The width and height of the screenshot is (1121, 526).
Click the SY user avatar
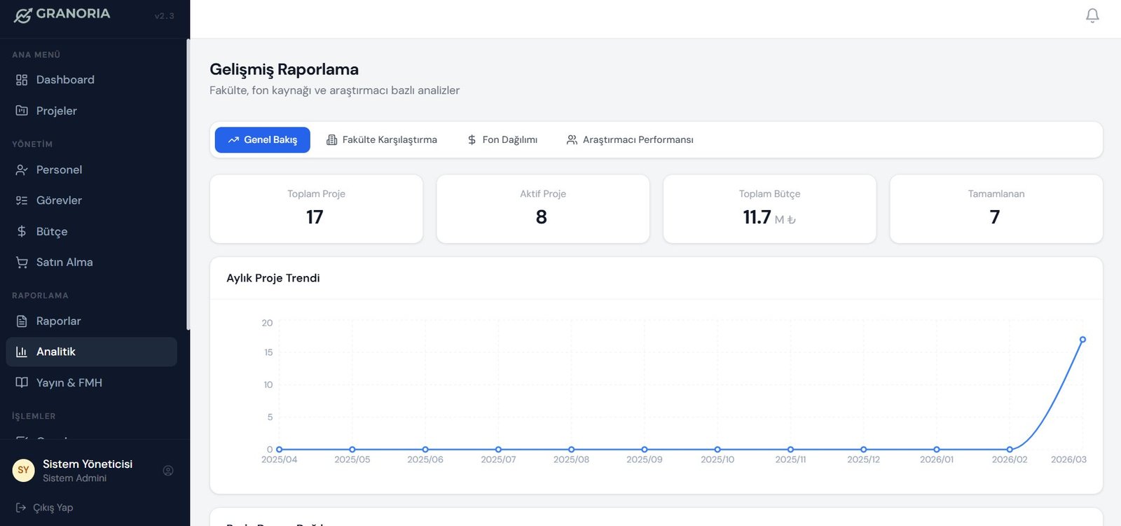23,470
